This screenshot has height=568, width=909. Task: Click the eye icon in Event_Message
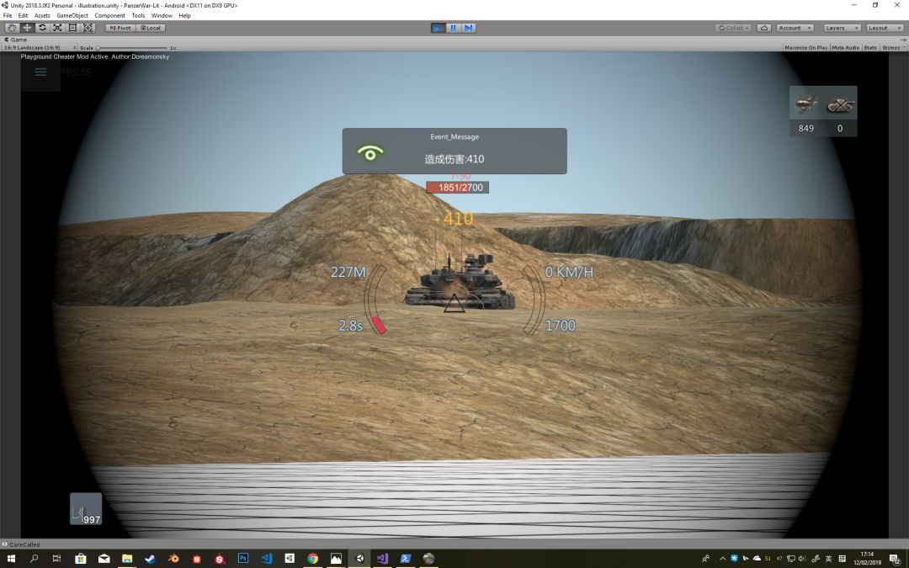coord(370,153)
